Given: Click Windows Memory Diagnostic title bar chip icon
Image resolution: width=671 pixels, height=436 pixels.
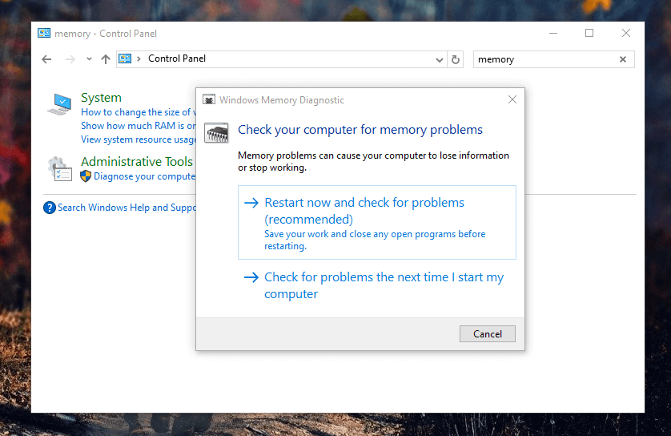Looking at the screenshot, I should 209,100.
